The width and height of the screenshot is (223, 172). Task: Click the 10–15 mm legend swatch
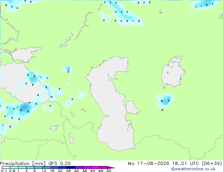[46, 167]
